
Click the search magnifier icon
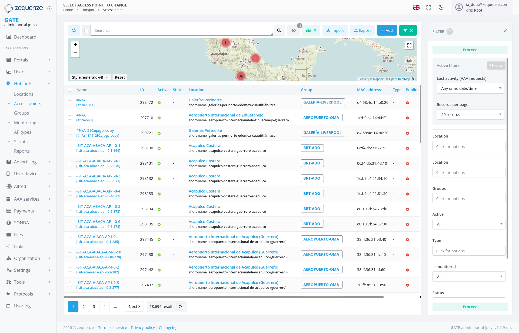pos(279,30)
